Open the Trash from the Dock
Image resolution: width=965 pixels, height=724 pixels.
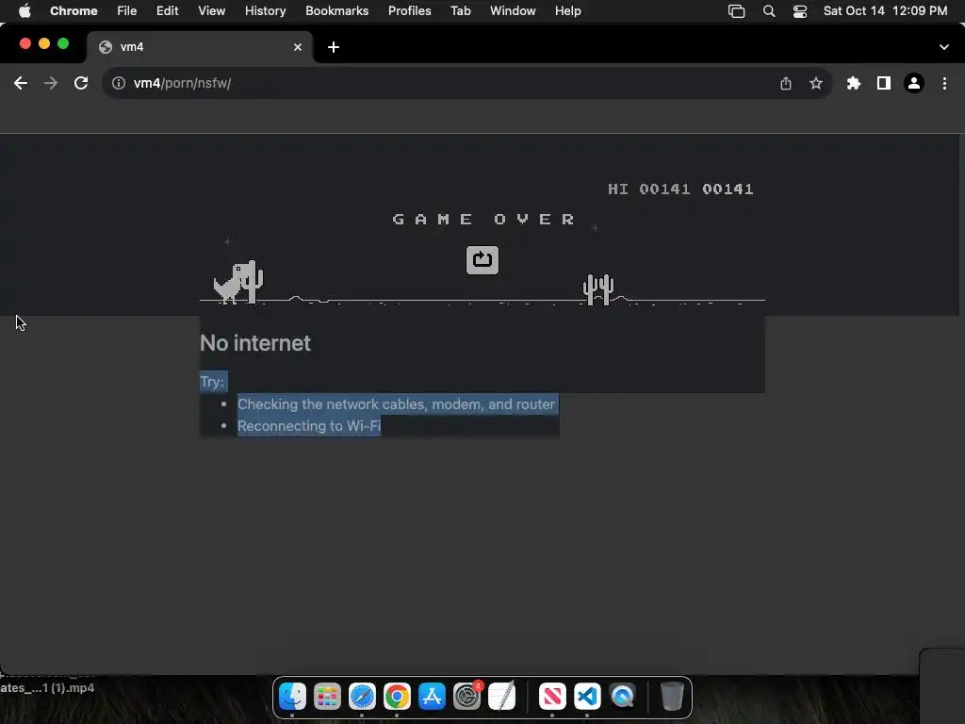point(672,697)
